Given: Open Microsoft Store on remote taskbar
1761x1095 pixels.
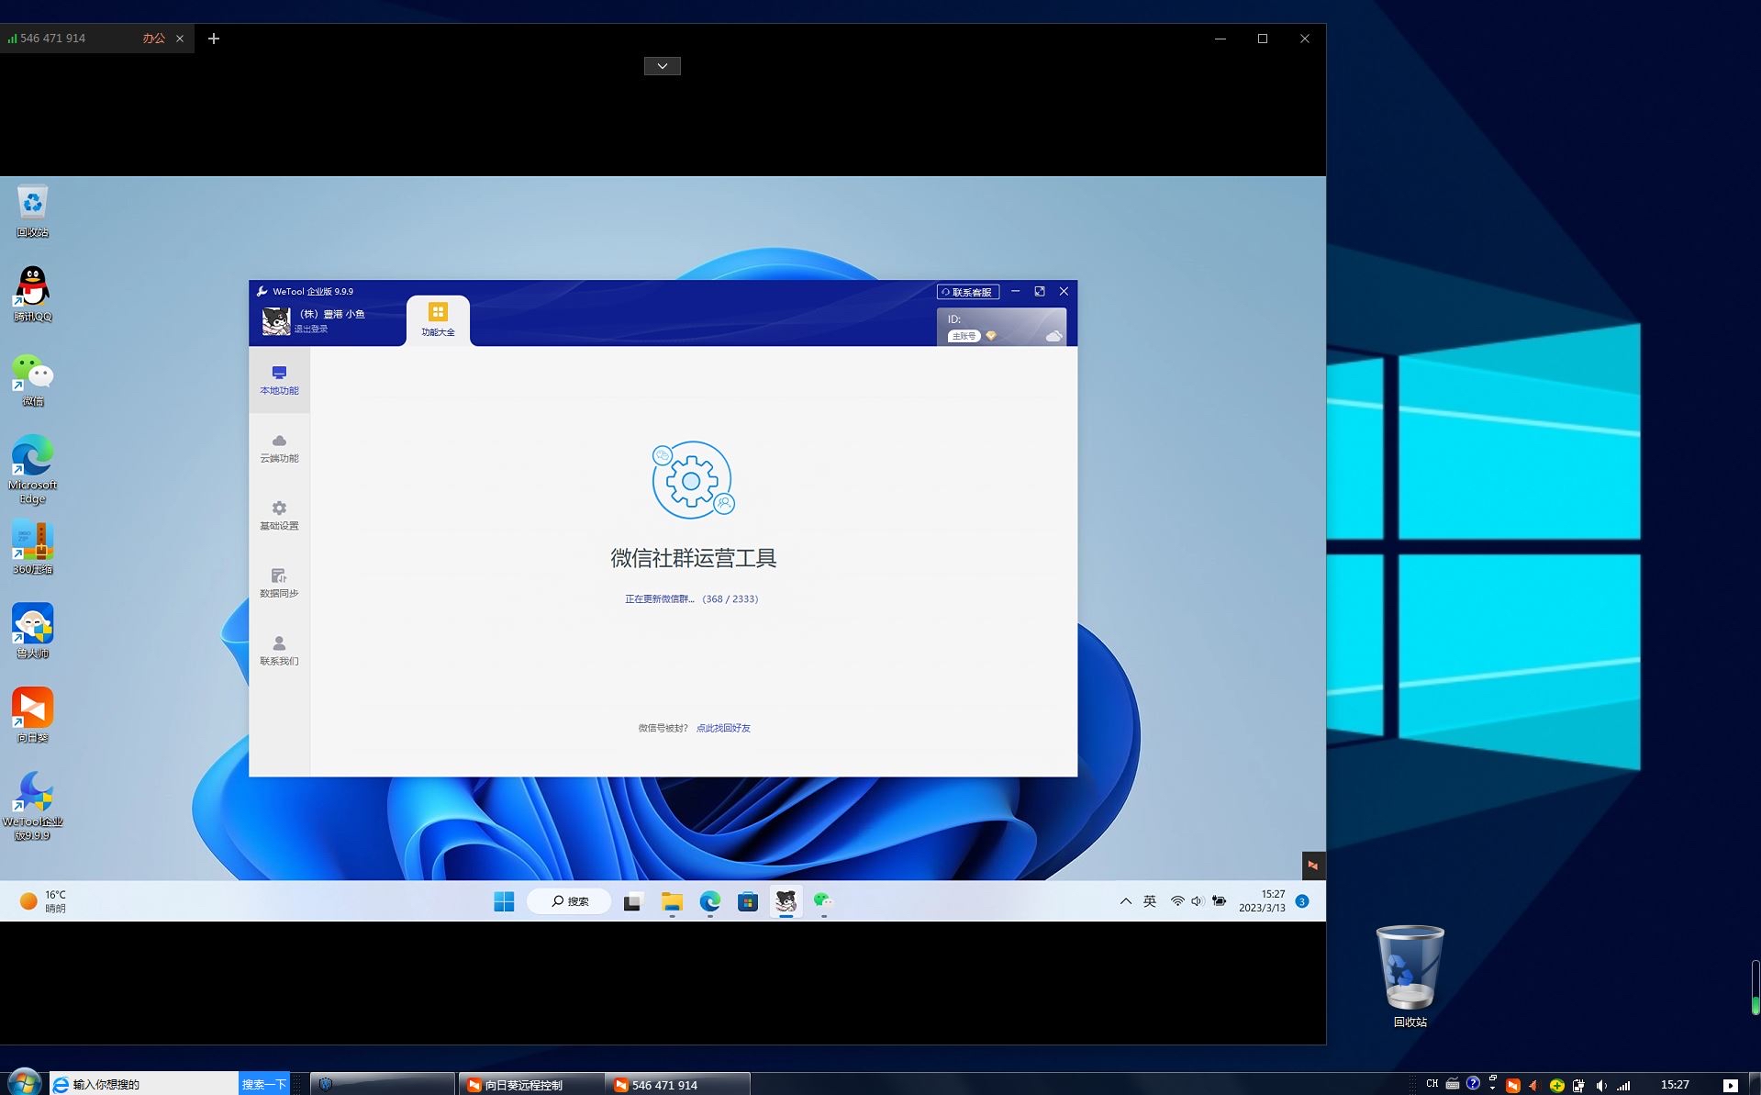Looking at the screenshot, I should coord(748,902).
